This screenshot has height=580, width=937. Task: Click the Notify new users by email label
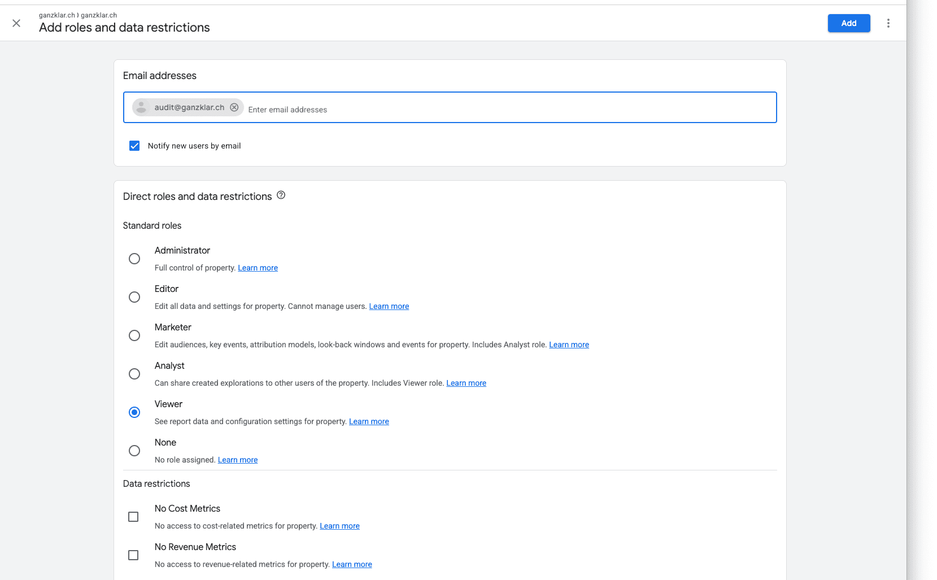pos(194,146)
